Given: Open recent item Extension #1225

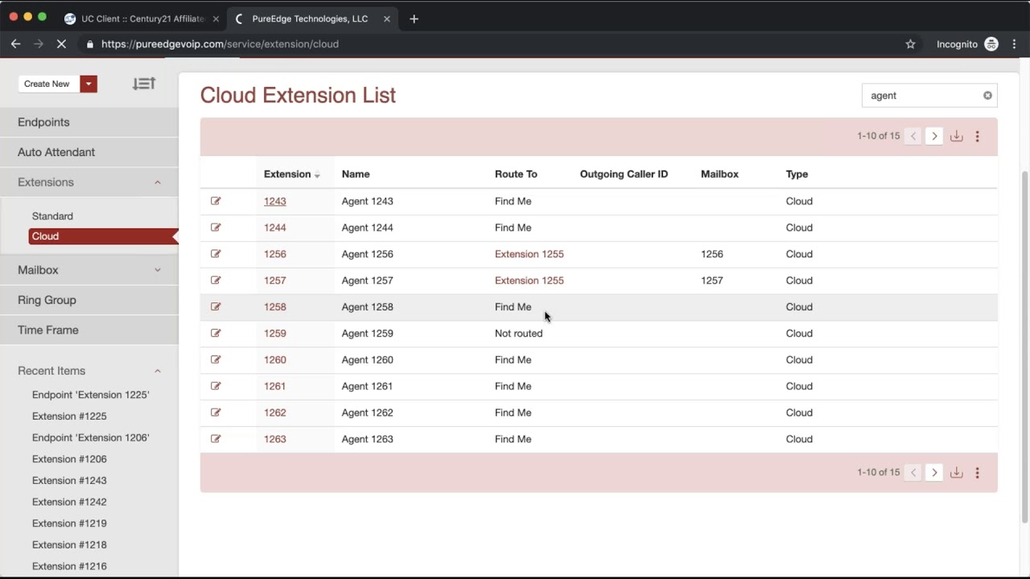Looking at the screenshot, I should pyautogui.click(x=69, y=417).
